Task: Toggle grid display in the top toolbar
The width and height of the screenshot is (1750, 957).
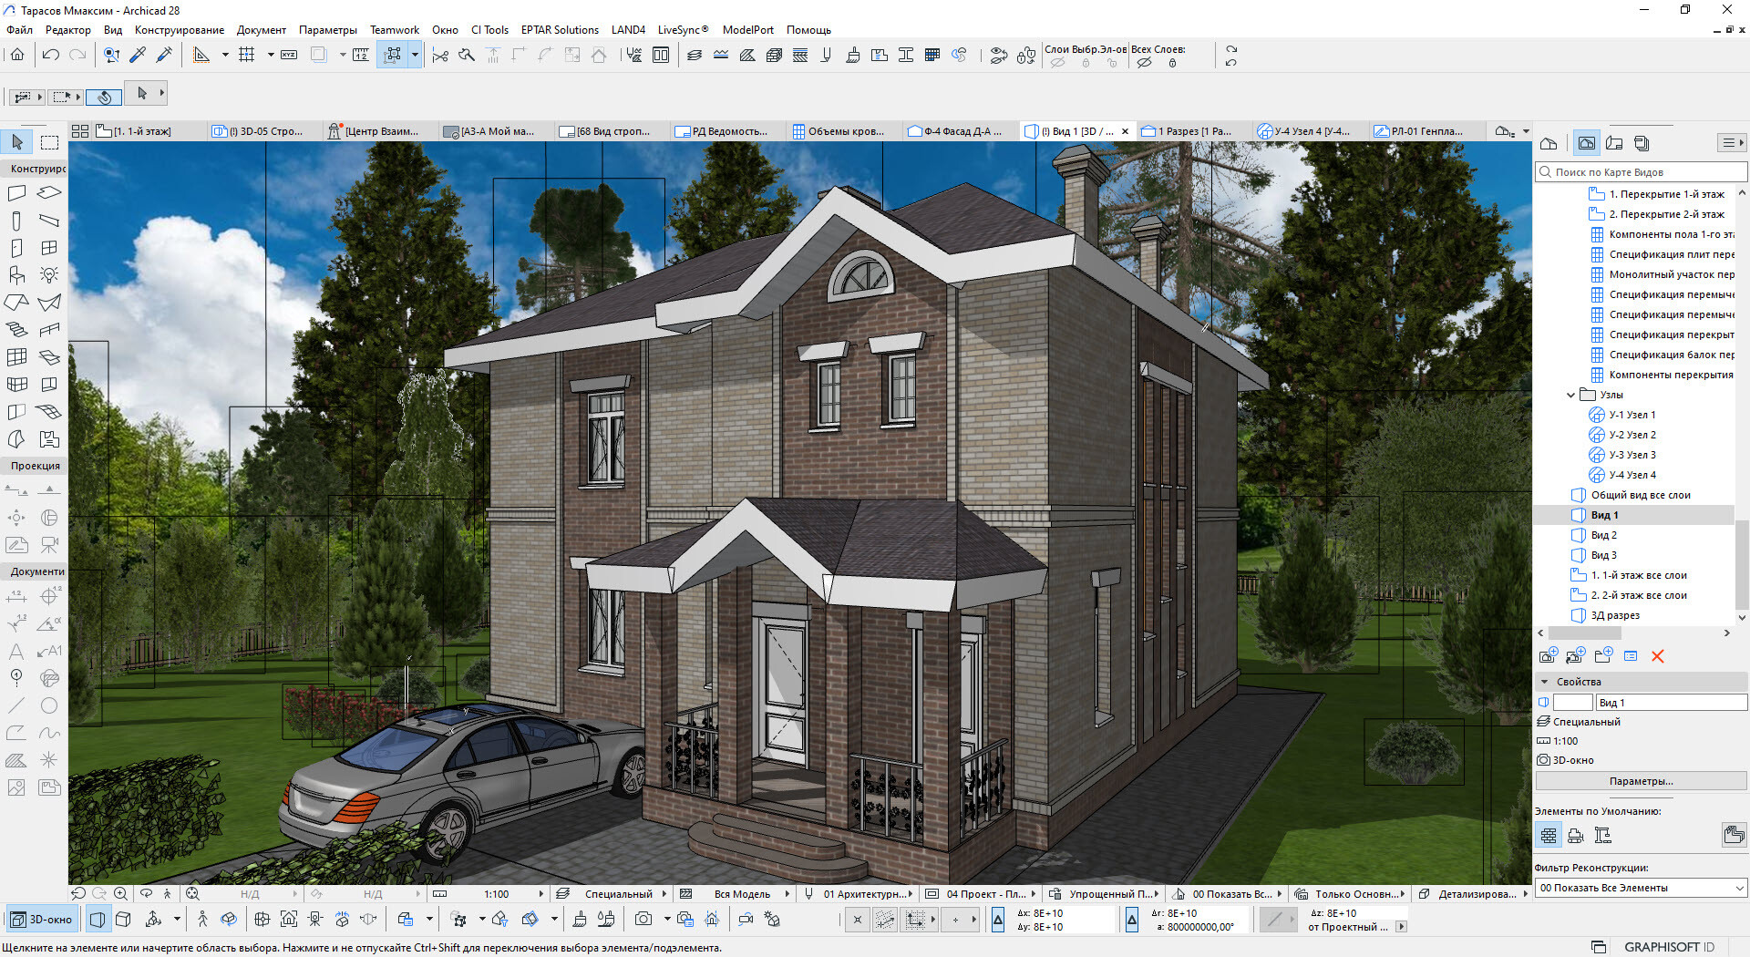Action: coord(246,56)
